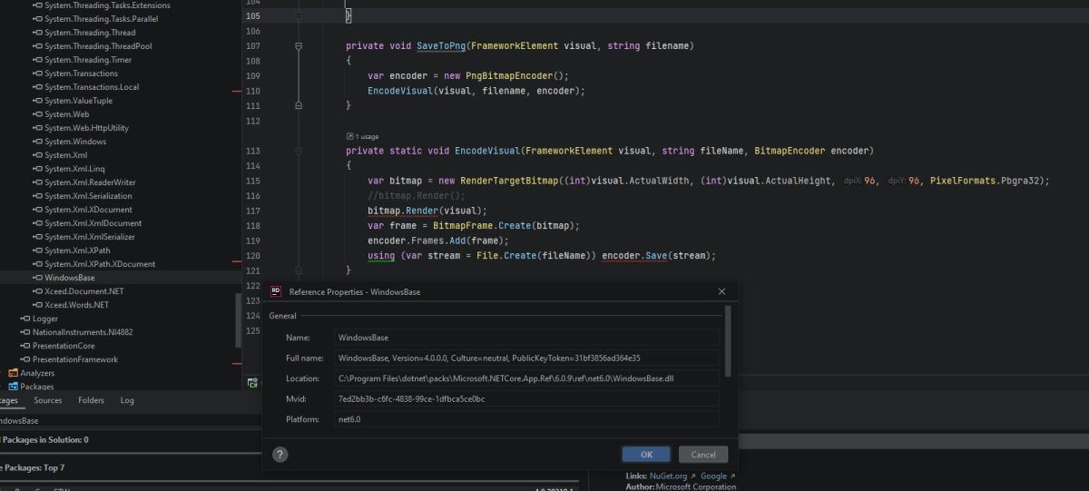Click the Packages folder icon
This screenshot has width=1089, height=491.
(14, 387)
